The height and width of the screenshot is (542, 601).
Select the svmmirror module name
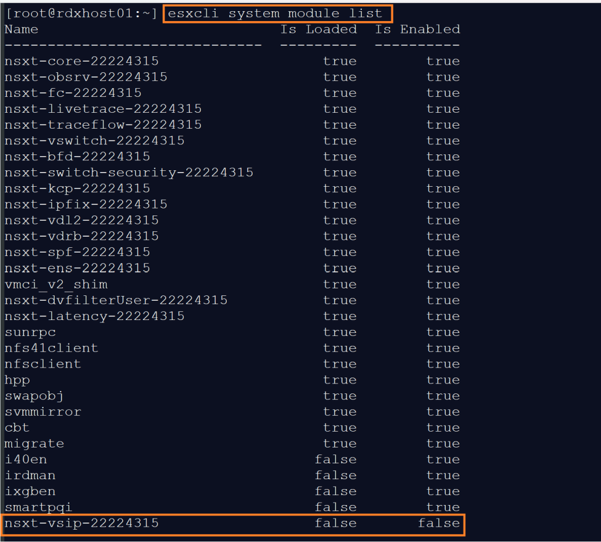click(x=43, y=412)
